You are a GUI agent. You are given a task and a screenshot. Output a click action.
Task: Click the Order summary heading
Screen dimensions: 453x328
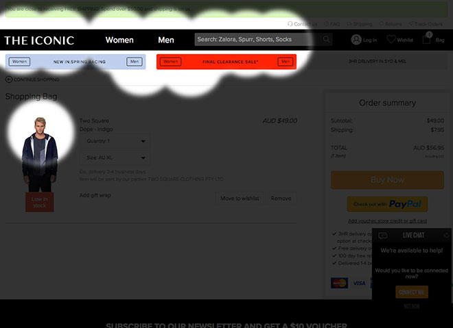(387, 103)
